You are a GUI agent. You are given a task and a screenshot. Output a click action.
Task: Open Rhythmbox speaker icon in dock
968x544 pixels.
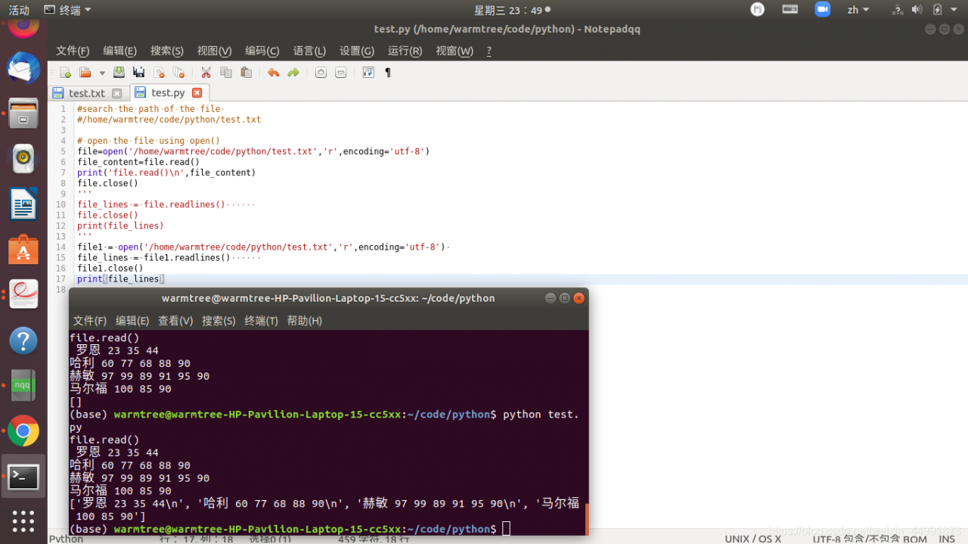coord(23,158)
